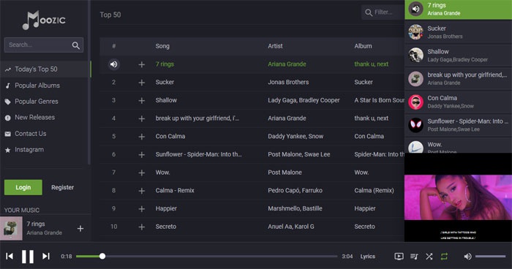The width and height of the screenshot is (512, 269).
Task: Open green thank u, next album link
Action: (x=372, y=64)
